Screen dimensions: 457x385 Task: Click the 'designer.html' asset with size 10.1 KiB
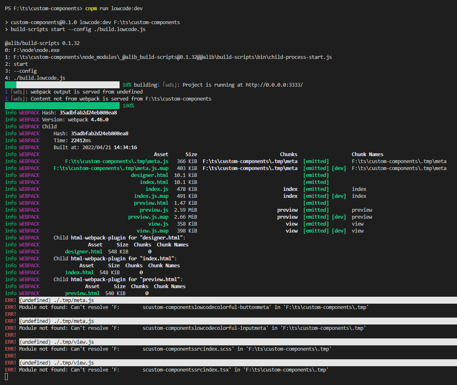[x=149, y=175]
